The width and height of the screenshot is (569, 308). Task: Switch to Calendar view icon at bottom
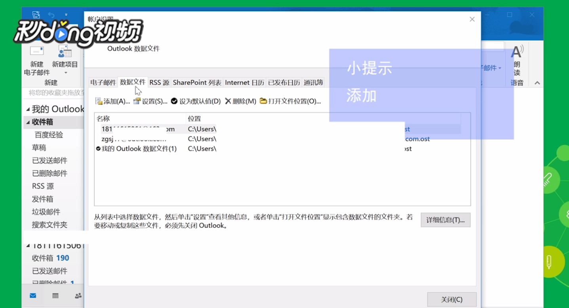point(55,295)
